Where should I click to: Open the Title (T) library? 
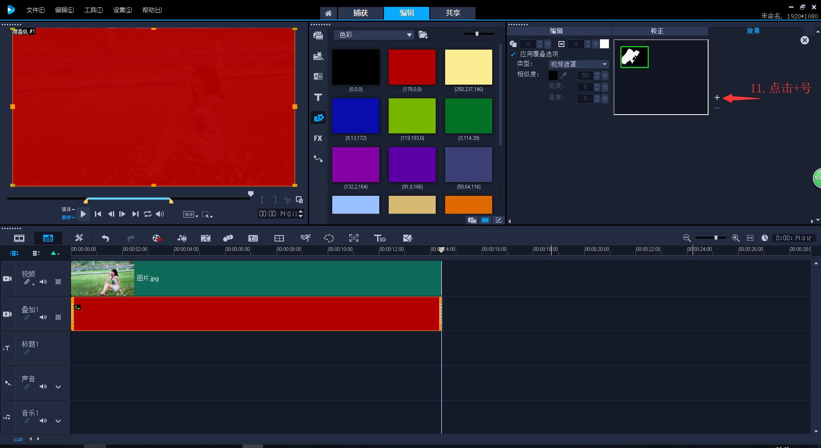[x=318, y=97]
